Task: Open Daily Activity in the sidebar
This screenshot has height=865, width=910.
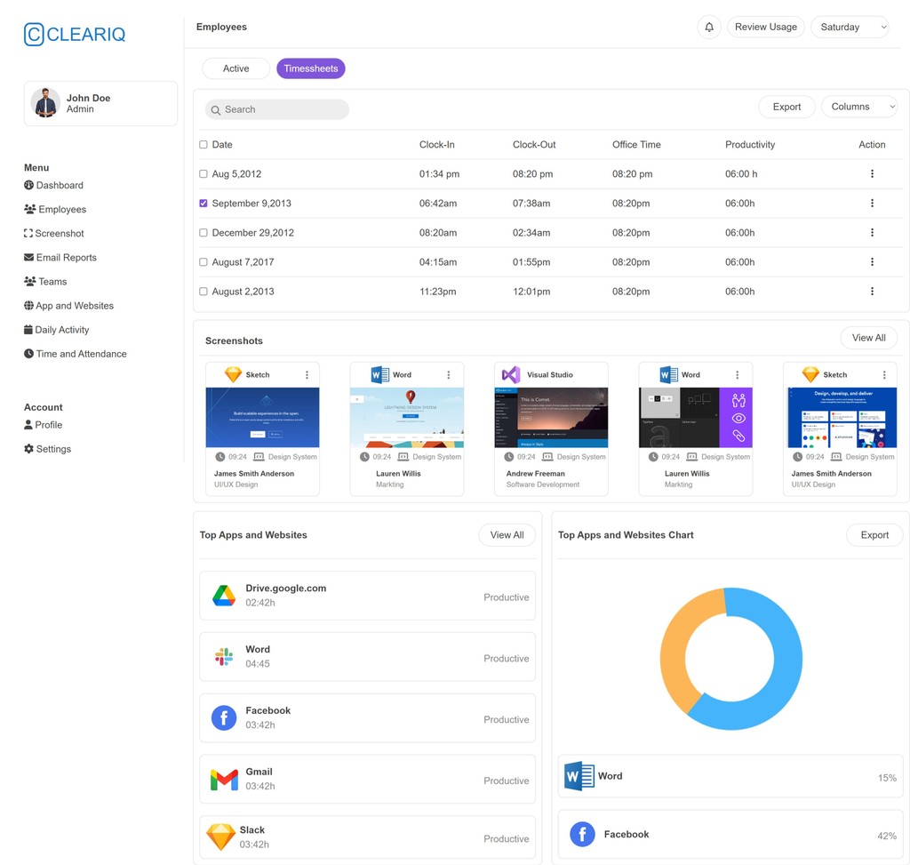Action: click(56, 330)
